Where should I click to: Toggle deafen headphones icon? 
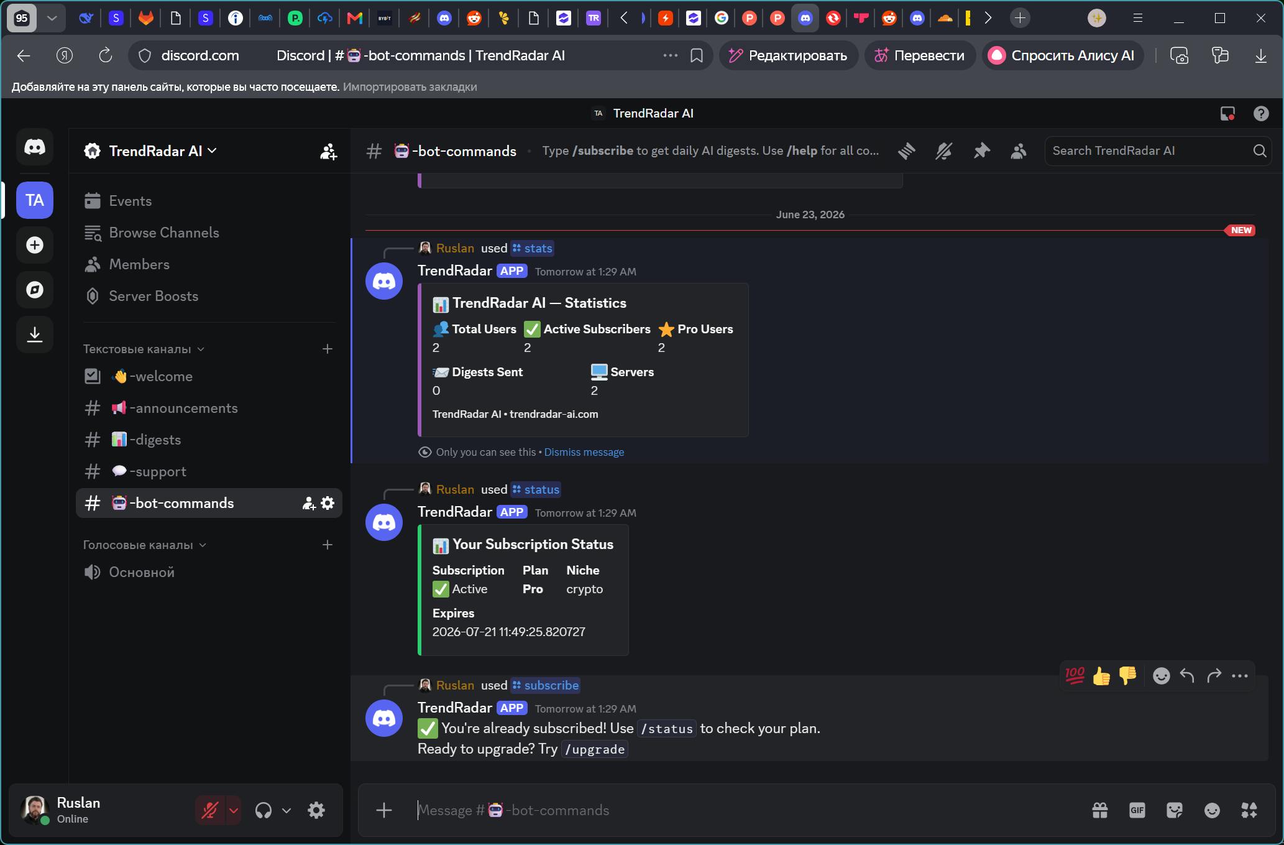(x=264, y=810)
